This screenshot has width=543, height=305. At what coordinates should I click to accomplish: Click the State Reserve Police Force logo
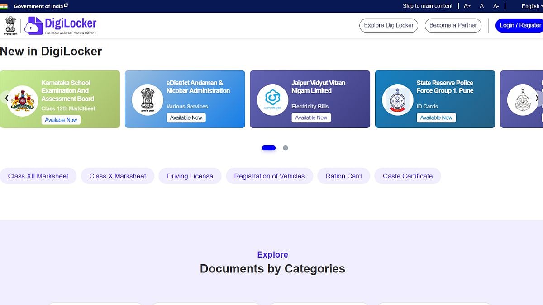(397, 100)
